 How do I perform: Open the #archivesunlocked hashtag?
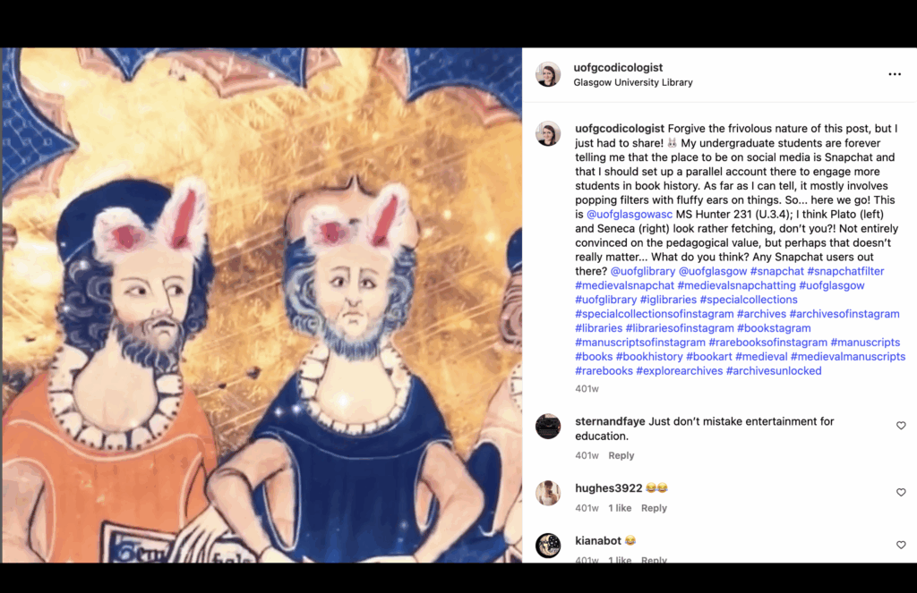pyautogui.click(x=774, y=371)
